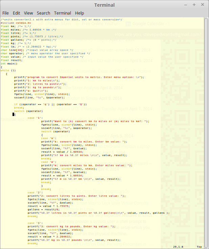This screenshot has height=249, width=209.
Task: Click the int main() line
Action: (x=9, y=63)
